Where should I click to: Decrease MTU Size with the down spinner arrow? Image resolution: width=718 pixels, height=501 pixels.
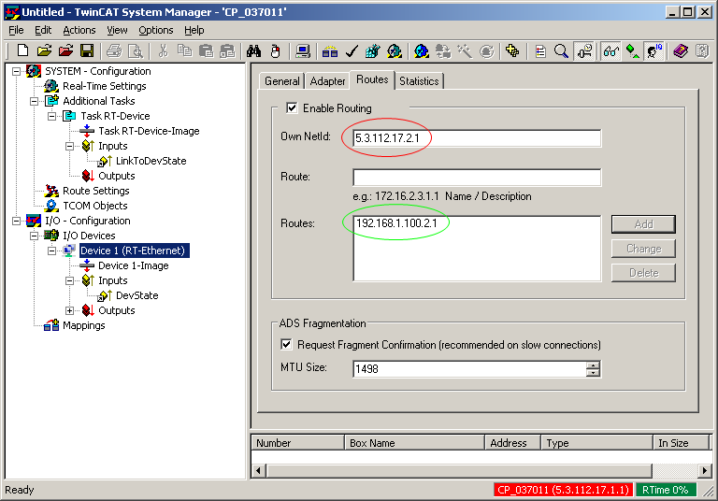593,372
